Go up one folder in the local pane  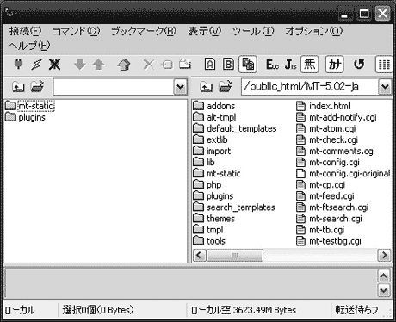[x=18, y=87]
